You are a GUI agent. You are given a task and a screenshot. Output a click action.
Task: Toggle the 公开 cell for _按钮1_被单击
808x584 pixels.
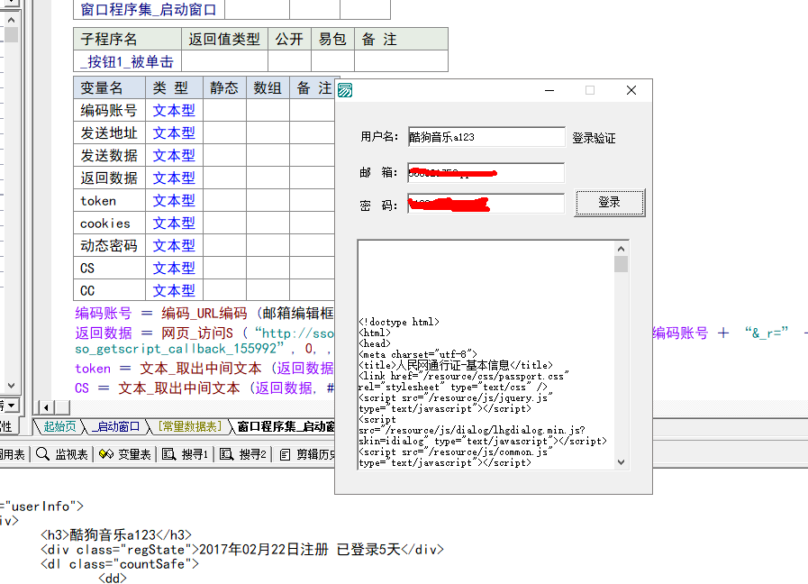click(289, 61)
